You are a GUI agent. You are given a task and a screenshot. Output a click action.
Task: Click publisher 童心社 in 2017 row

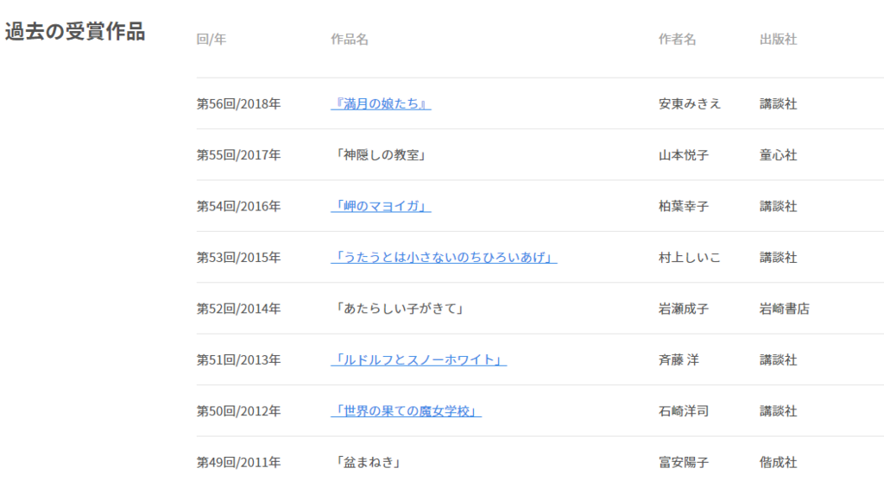coord(778,155)
